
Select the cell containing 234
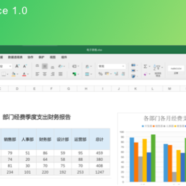[x=10, y=172]
